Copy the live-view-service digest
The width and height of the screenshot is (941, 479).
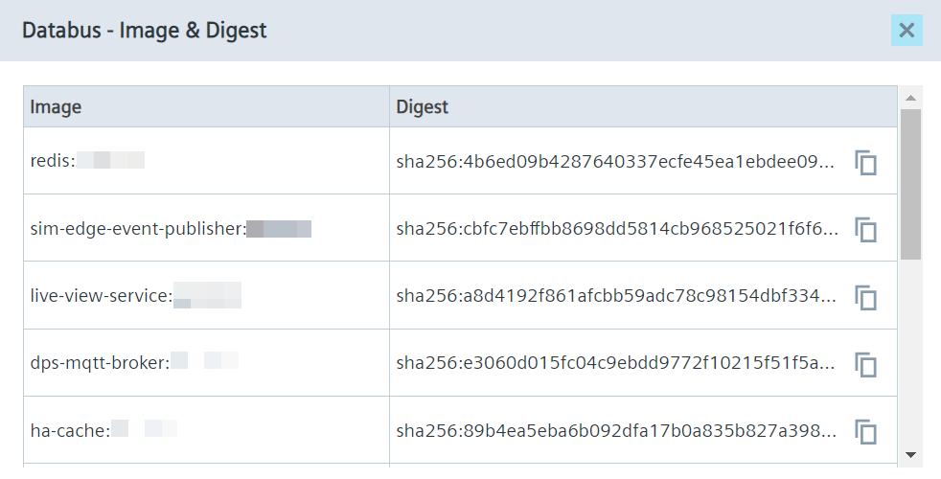(x=866, y=297)
